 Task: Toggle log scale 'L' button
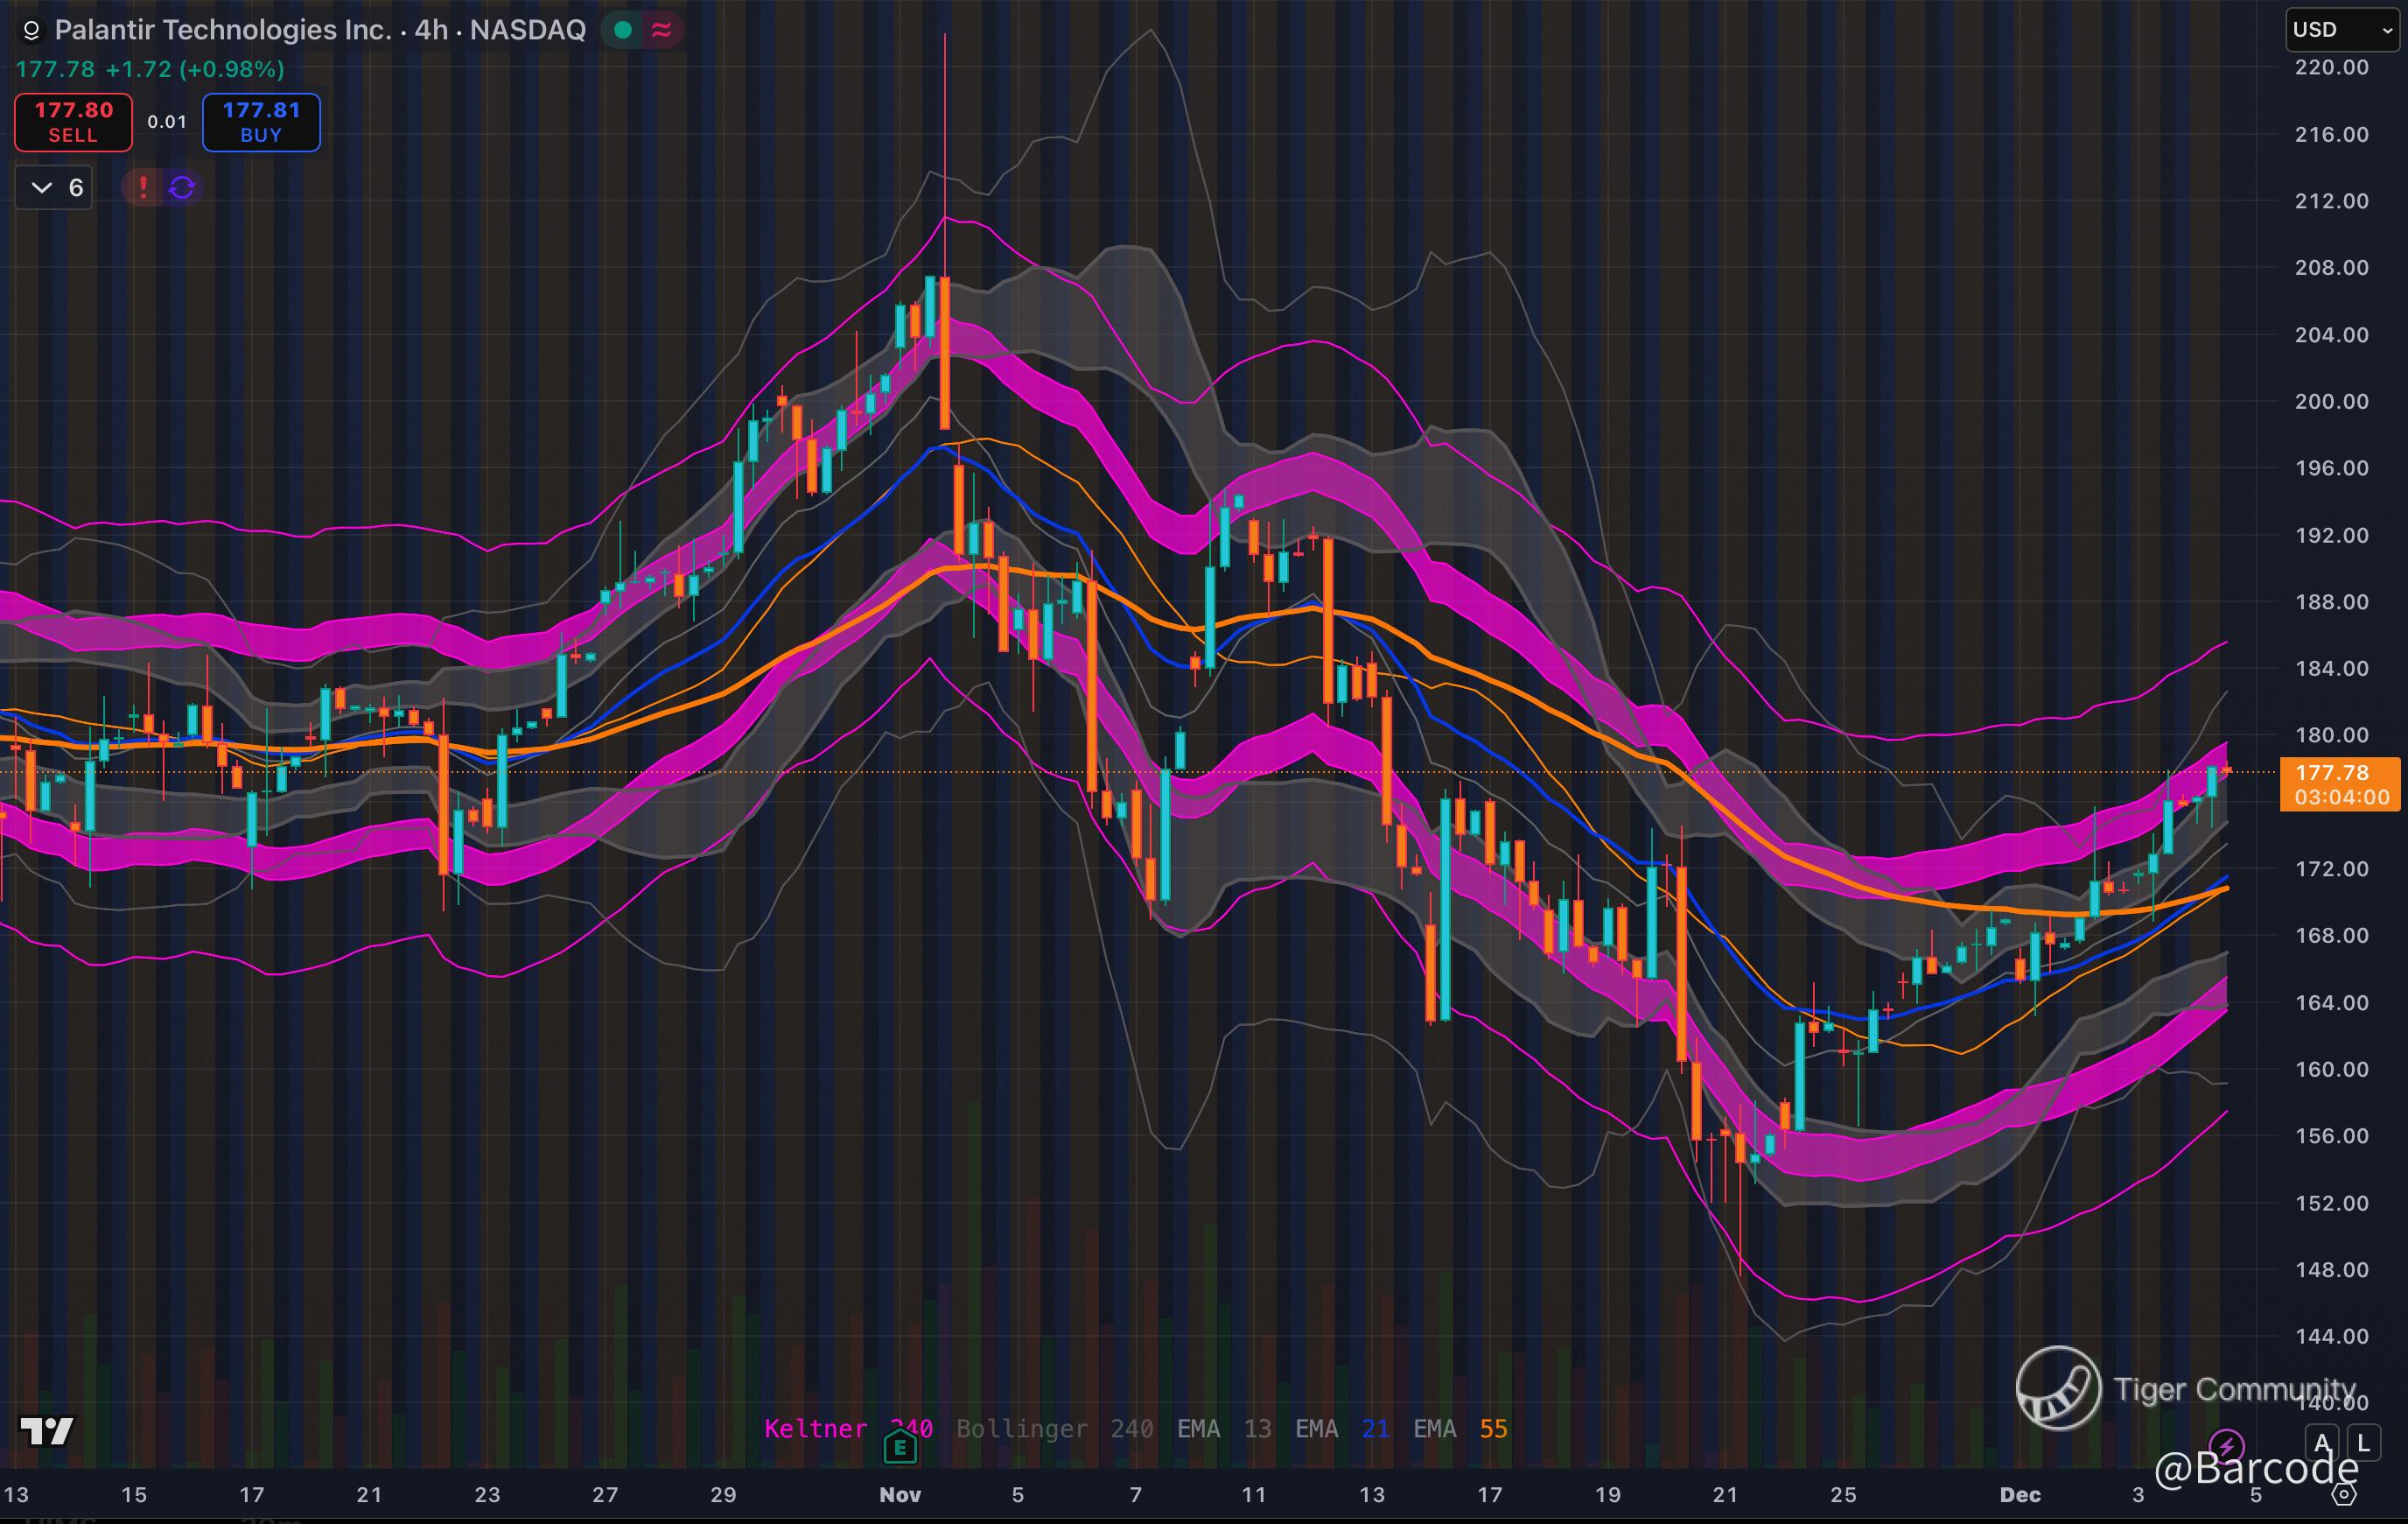[2363, 1443]
